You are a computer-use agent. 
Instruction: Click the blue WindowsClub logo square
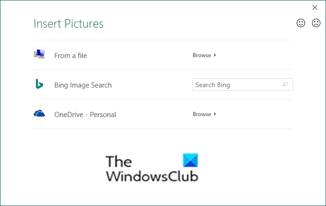(190, 160)
